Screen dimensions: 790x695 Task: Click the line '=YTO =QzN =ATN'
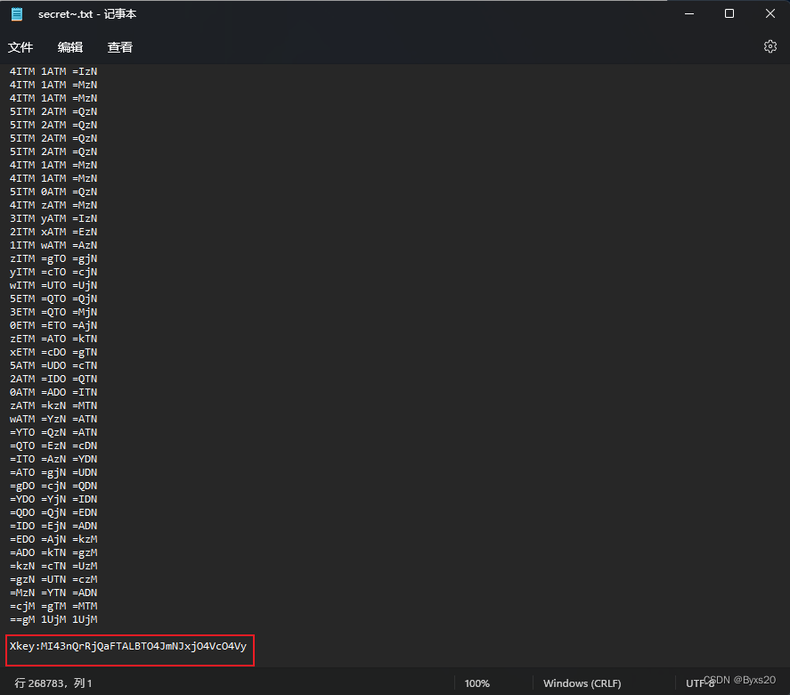point(53,432)
